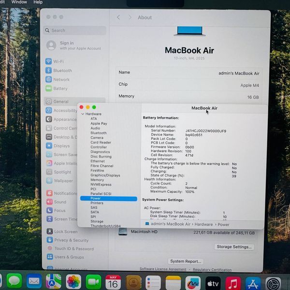
Task: Launch Maps from the Dock
Action: [54, 281]
